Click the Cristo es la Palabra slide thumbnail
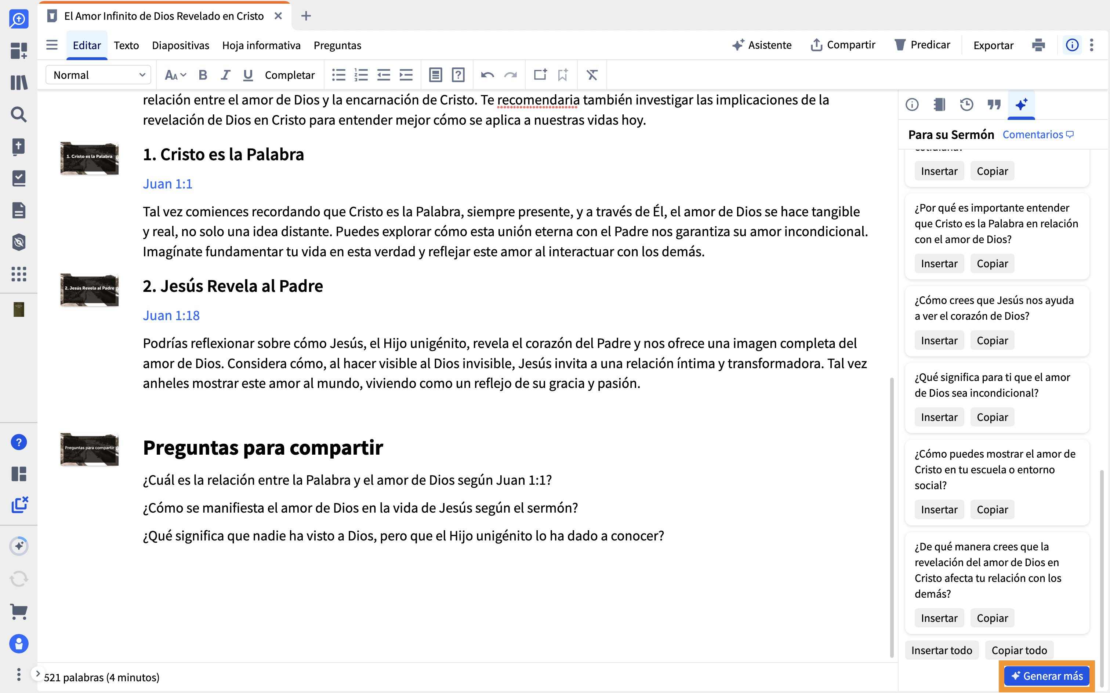 click(x=90, y=158)
